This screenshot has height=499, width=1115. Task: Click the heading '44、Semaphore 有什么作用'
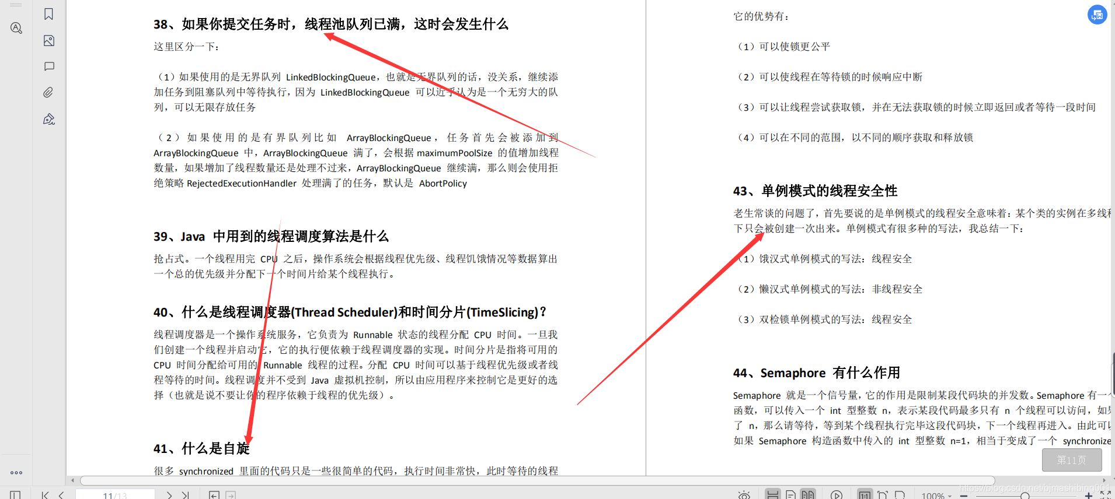816,373
